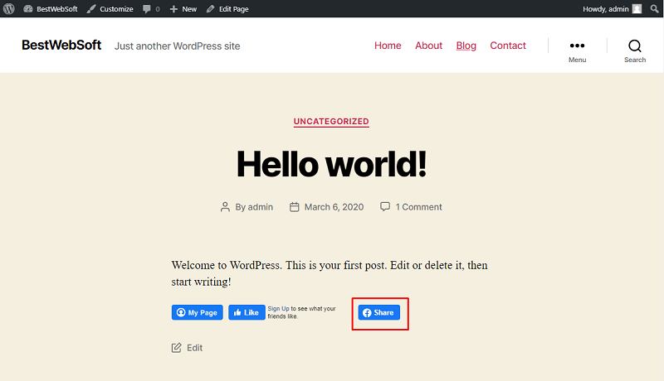The image size is (664, 381).
Task: Navigate to the About page link
Action: [428, 46]
